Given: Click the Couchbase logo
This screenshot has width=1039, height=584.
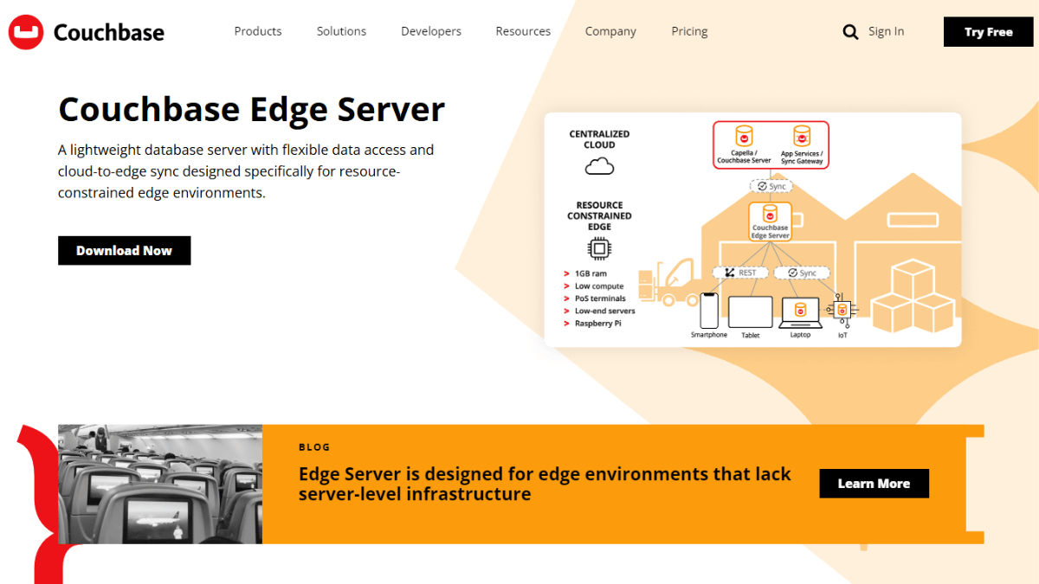Looking at the screenshot, I should click(87, 32).
